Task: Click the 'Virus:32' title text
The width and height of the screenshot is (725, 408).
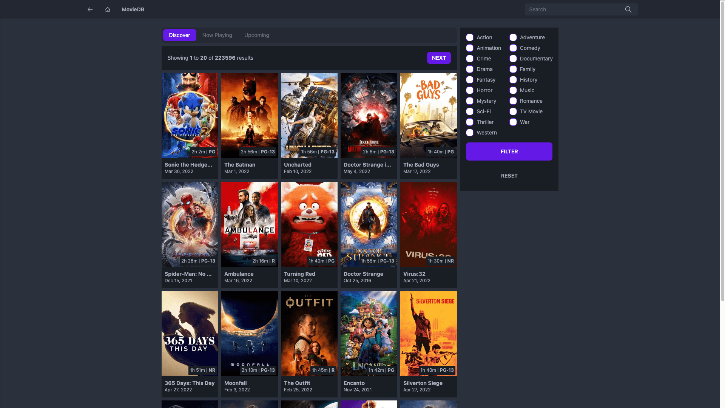Action: [414, 274]
